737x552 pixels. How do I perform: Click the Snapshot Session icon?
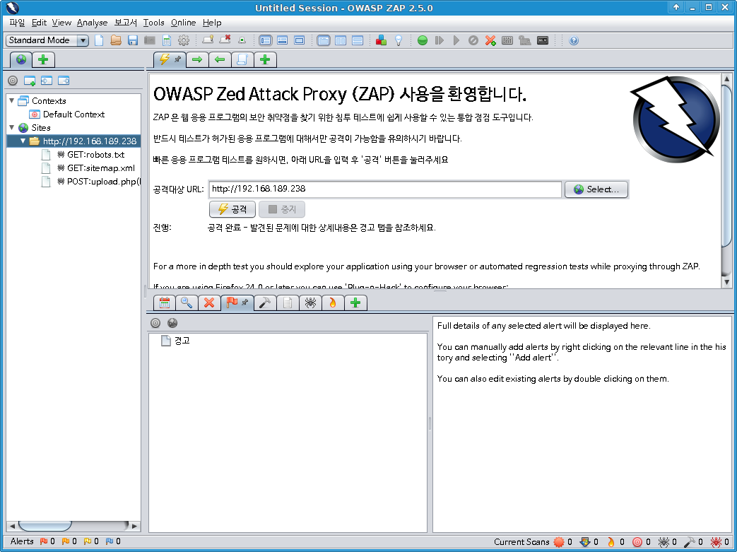(150, 40)
